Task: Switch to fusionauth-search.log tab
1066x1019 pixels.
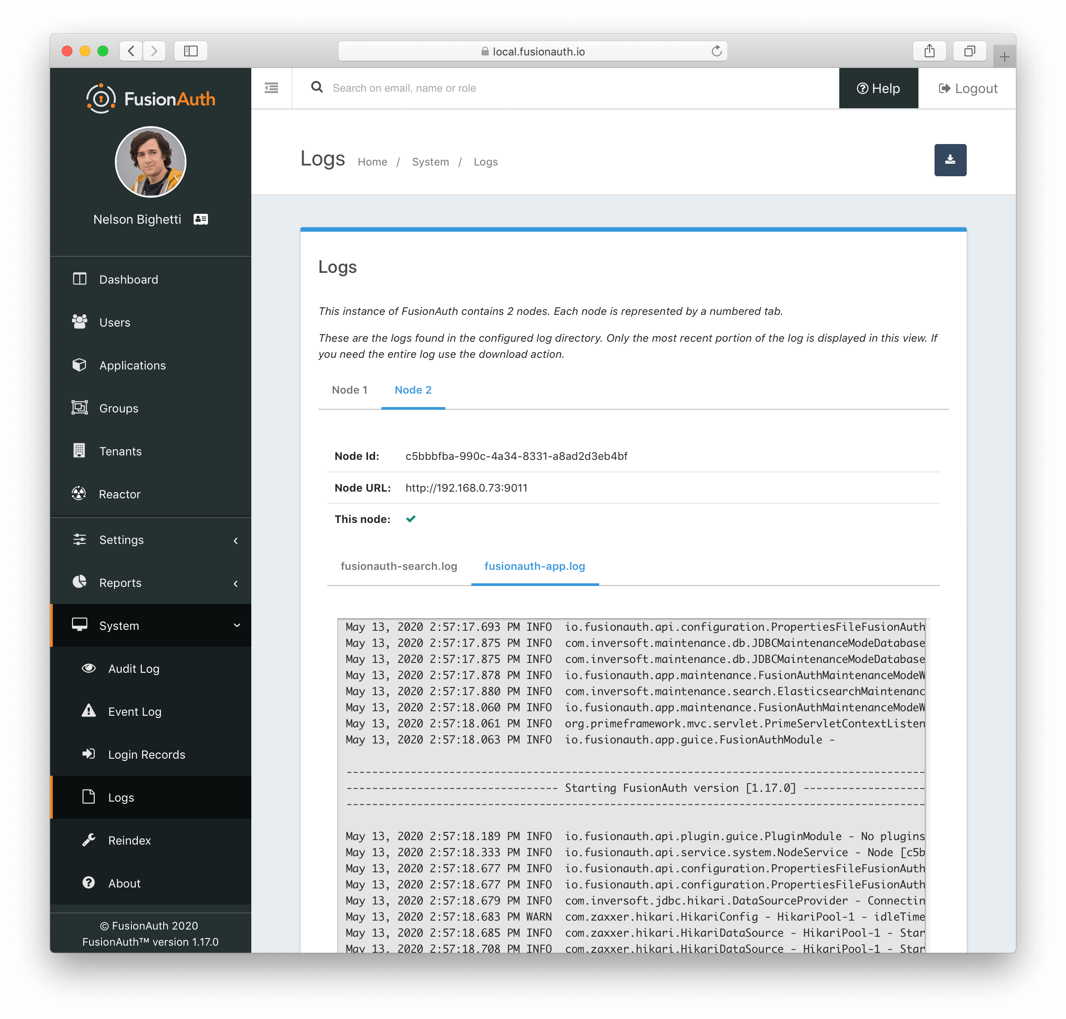Action: tap(399, 566)
